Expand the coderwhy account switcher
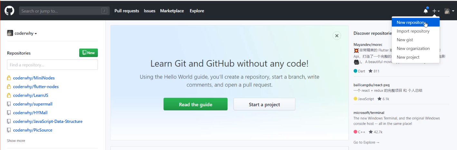 [x=22, y=33]
